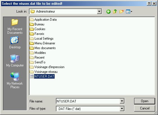
Task: Expand the Files of type dropdown
Action: pos(122,109)
